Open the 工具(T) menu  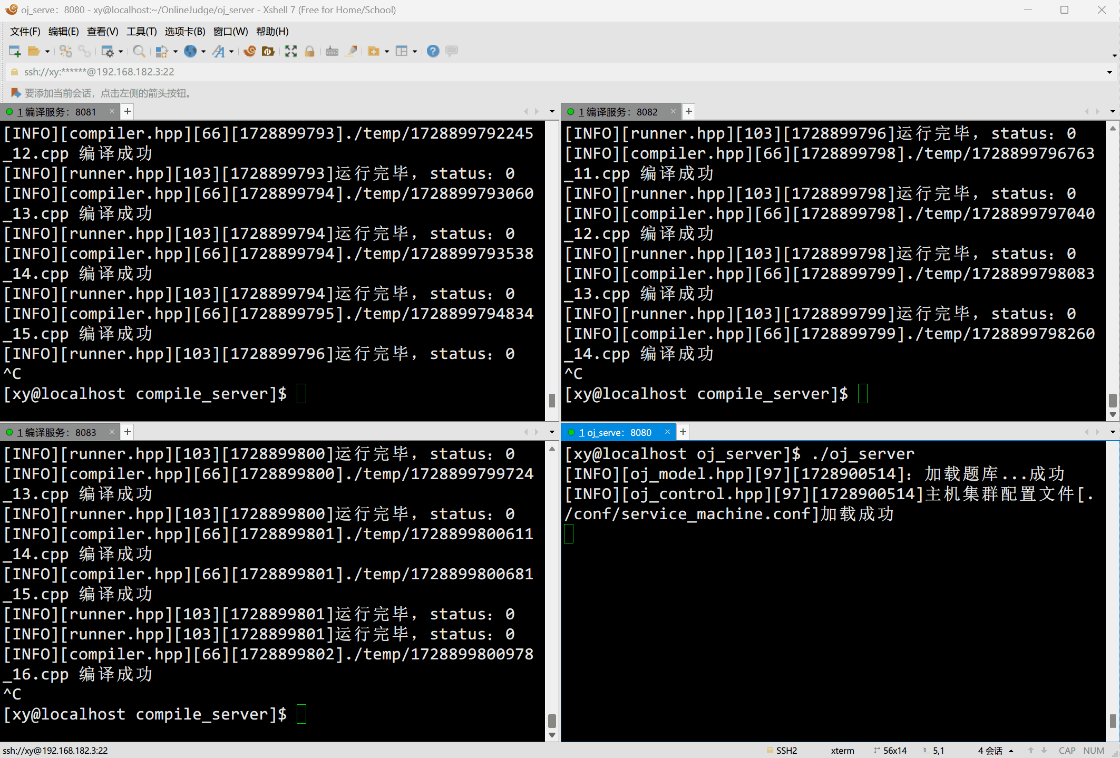[141, 32]
